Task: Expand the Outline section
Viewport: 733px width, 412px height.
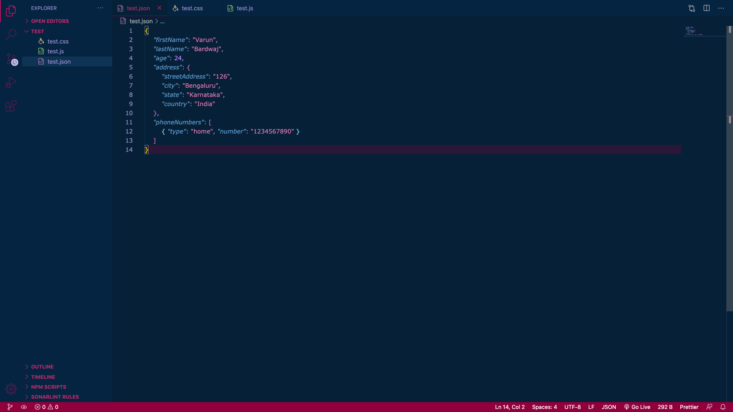Action: (42, 367)
